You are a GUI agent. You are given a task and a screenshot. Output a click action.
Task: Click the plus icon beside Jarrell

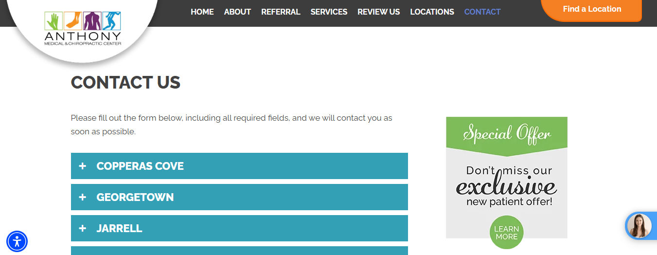coord(83,228)
